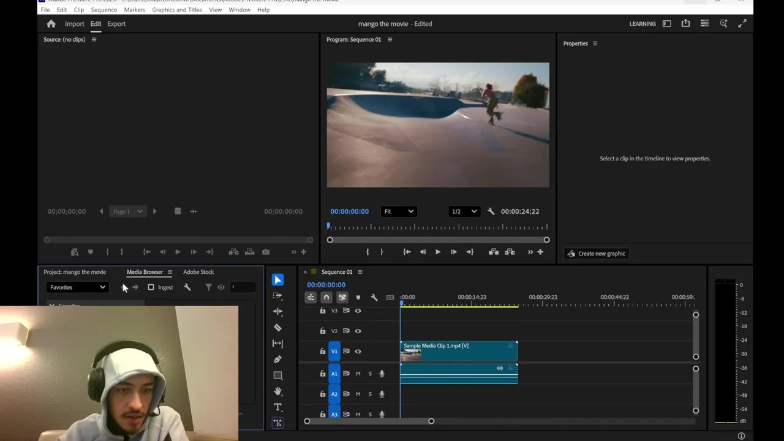784x441 pixels.
Task: Step forward one frame in Program Monitor
Action: tap(453, 252)
